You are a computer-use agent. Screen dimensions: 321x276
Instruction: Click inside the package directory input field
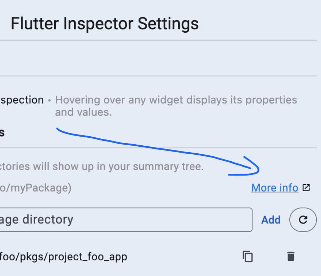125,220
